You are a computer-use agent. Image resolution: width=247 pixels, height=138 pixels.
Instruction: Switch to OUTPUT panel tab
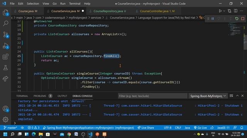click(x=62, y=96)
